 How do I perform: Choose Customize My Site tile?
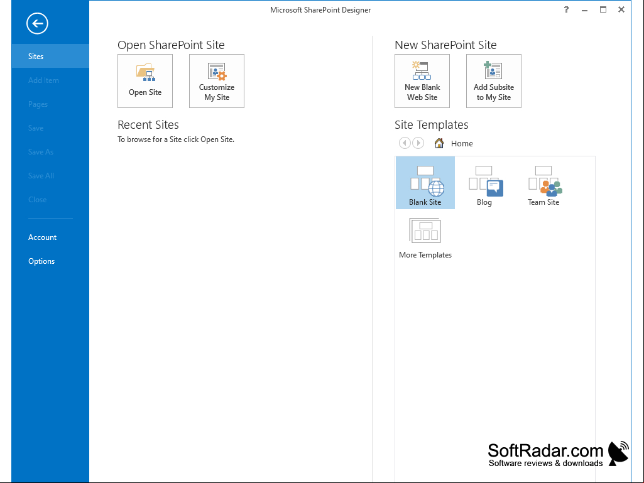pyautogui.click(x=216, y=81)
